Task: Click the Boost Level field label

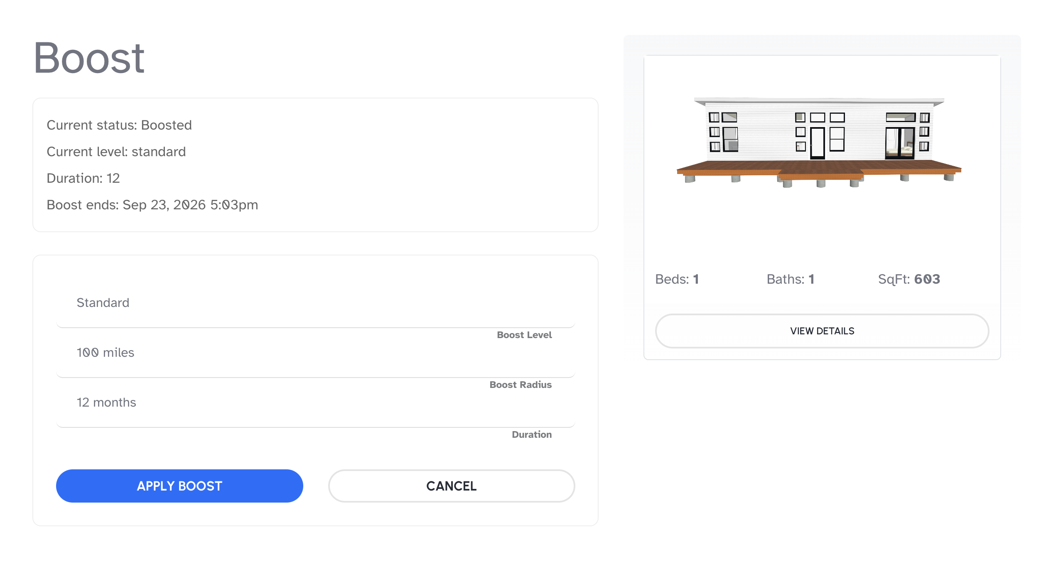Action: [x=524, y=335]
